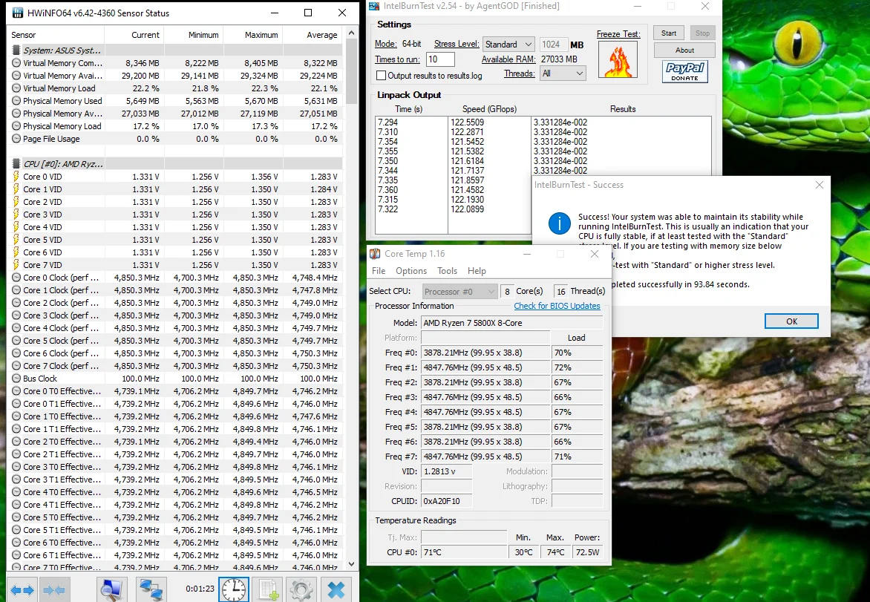The height and width of the screenshot is (602, 870).
Task: Open the Help menu in Core Temp
Action: pos(477,271)
